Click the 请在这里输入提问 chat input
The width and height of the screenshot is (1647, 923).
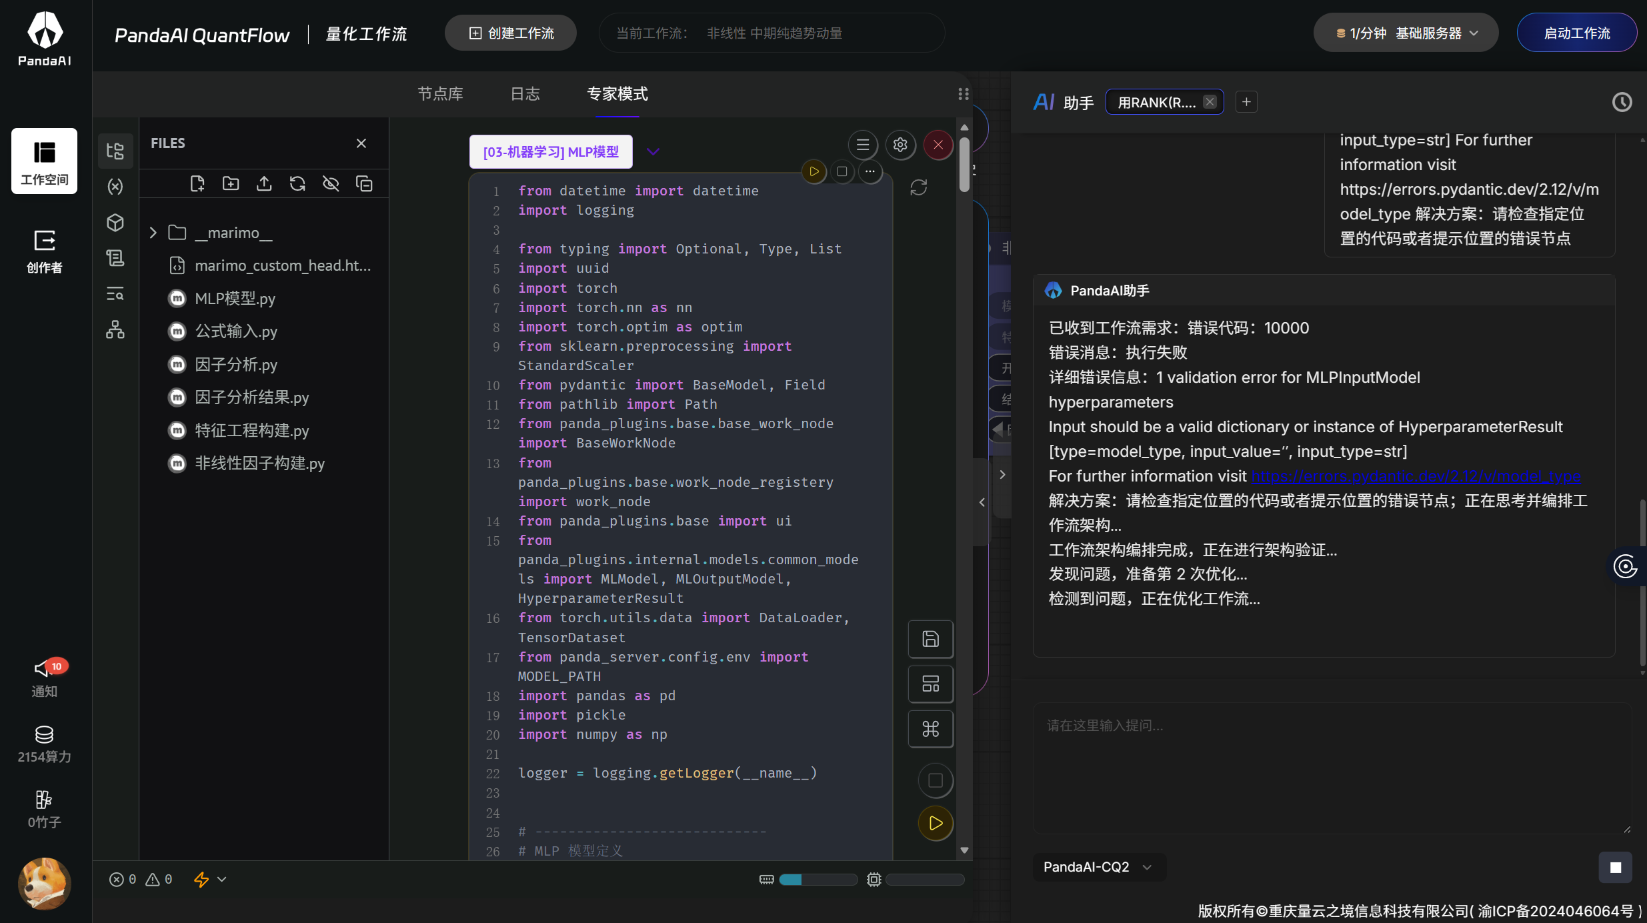pyautogui.click(x=1332, y=767)
